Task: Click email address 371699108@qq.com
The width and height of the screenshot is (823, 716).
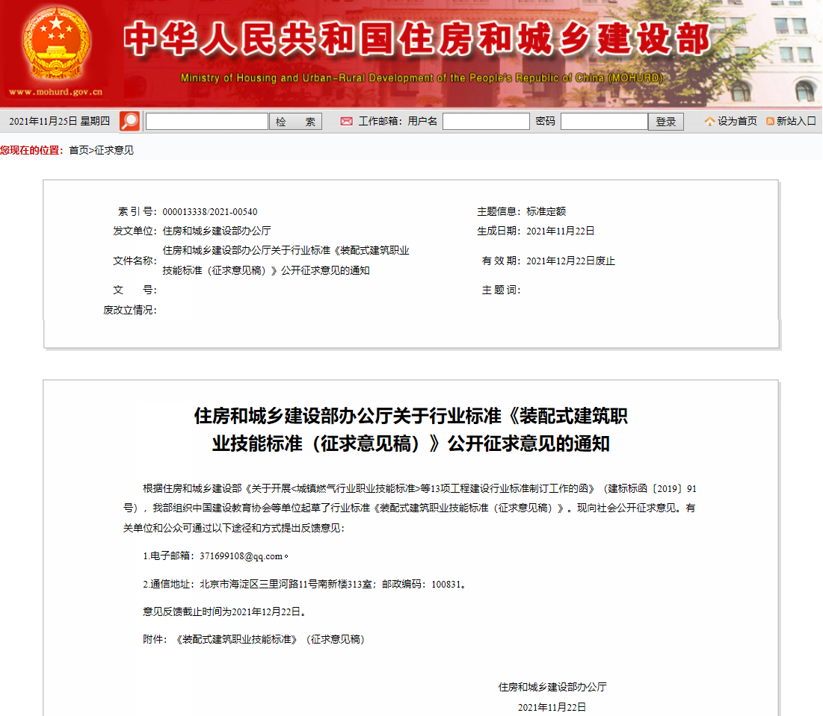Action: click(241, 556)
